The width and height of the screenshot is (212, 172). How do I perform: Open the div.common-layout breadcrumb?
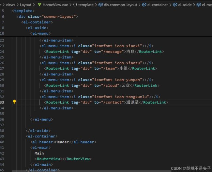120,5
